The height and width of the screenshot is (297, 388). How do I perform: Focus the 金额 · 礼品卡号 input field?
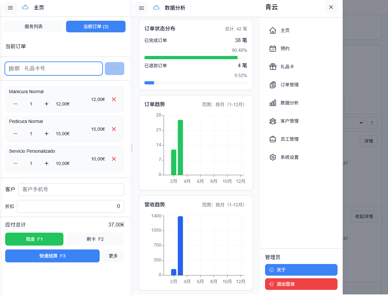54,69
